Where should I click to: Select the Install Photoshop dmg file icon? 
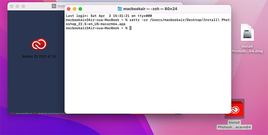247,34
